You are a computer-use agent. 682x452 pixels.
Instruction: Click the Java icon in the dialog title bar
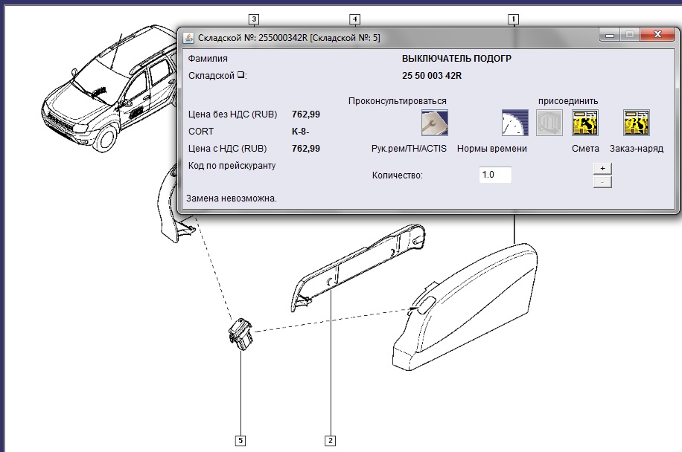coord(189,38)
